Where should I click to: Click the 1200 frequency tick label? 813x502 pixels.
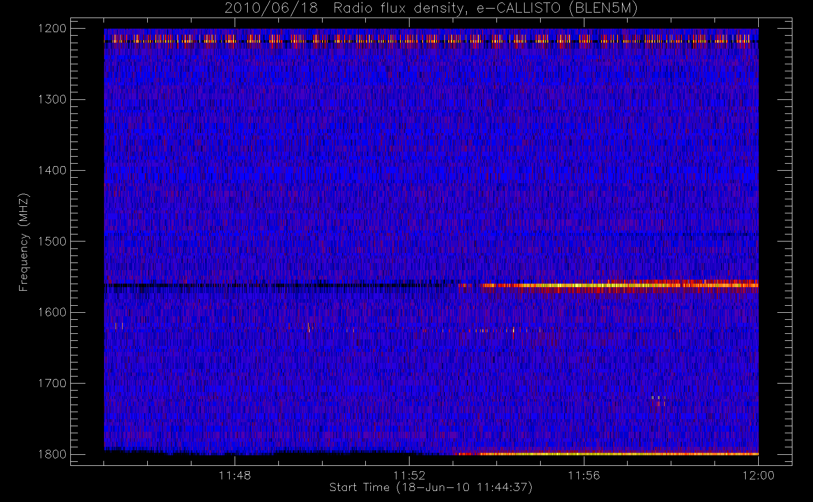[52, 29]
